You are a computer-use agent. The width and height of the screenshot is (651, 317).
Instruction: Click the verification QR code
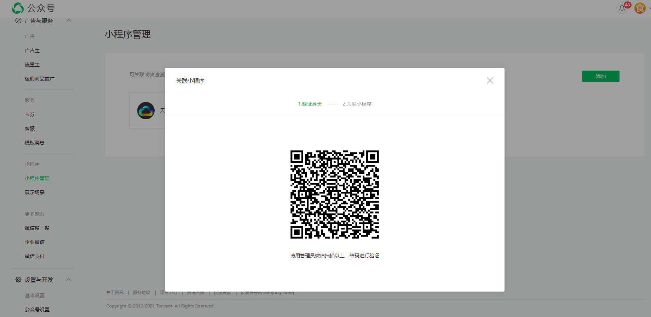(x=335, y=195)
